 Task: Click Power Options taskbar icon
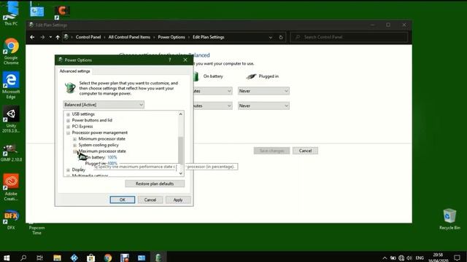pyautogui.click(x=158, y=258)
